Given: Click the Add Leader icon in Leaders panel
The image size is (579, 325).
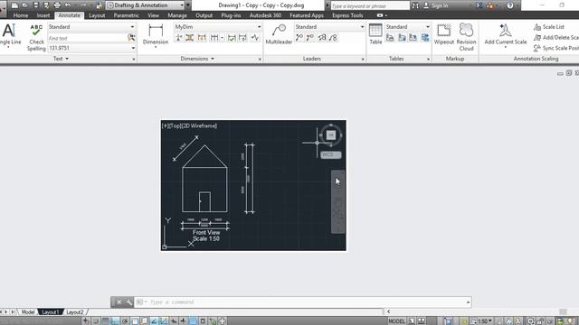Looking at the screenshot, I should click(x=299, y=38).
